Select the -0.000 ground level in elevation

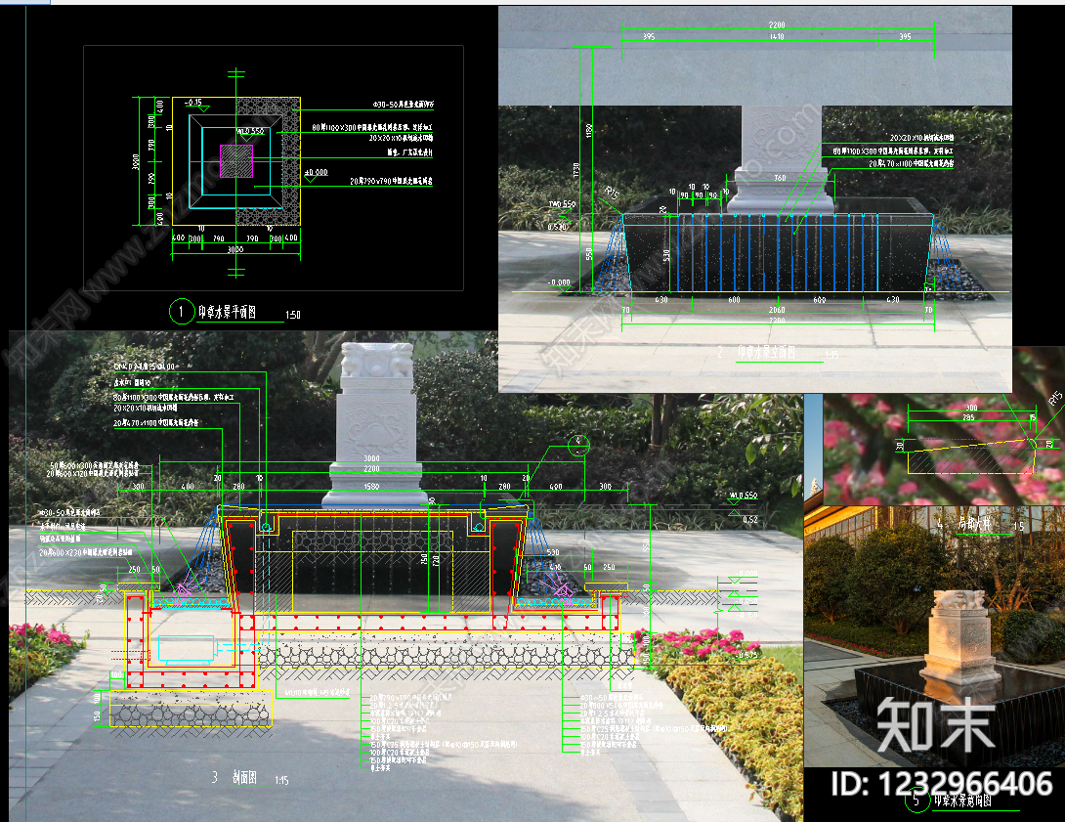point(560,282)
